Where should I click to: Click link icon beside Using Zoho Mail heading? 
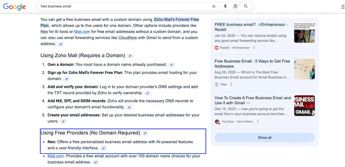tap(130, 56)
